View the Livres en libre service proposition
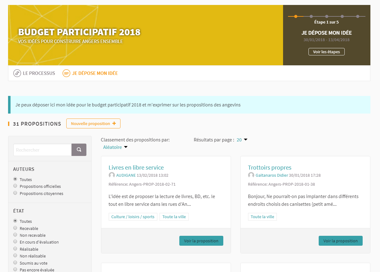This screenshot has height=272, width=380. tap(201, 241)
